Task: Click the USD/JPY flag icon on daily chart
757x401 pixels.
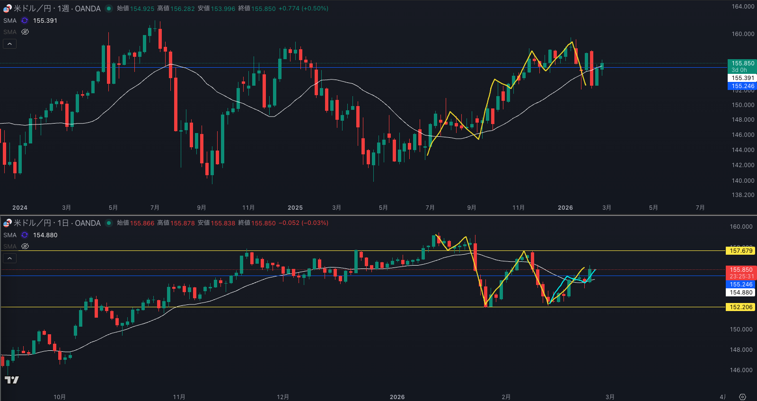Action: click(8, 223)
